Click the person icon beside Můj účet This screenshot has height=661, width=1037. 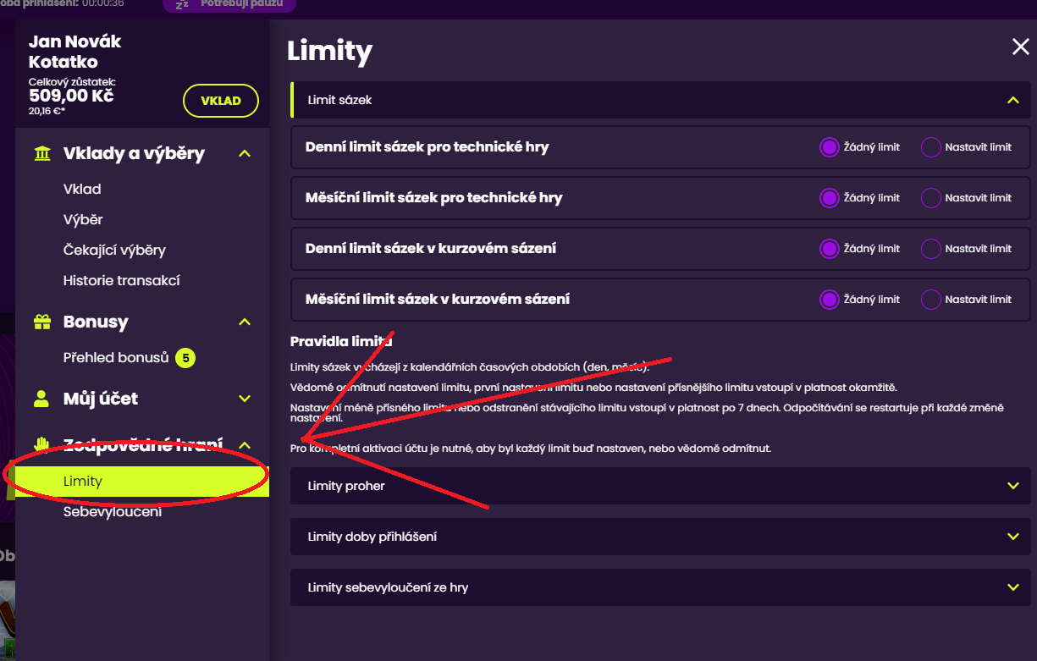pyautogui.click(x=41, y=399)
